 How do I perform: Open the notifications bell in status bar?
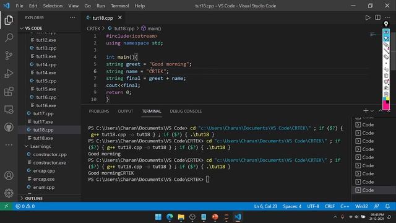pos(388,206)
